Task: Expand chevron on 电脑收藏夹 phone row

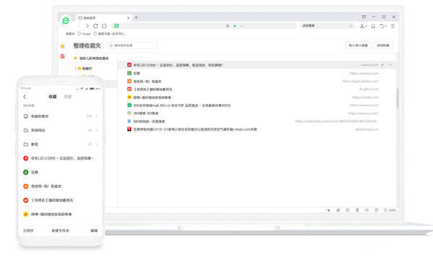Action: pyautogui.click(x=97, y=116)
